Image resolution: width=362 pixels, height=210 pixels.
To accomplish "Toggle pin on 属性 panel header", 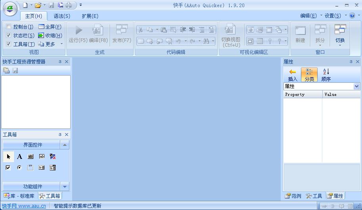I will (x=351, y=62).
